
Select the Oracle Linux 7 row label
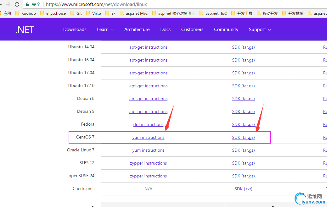click(81, 150)
